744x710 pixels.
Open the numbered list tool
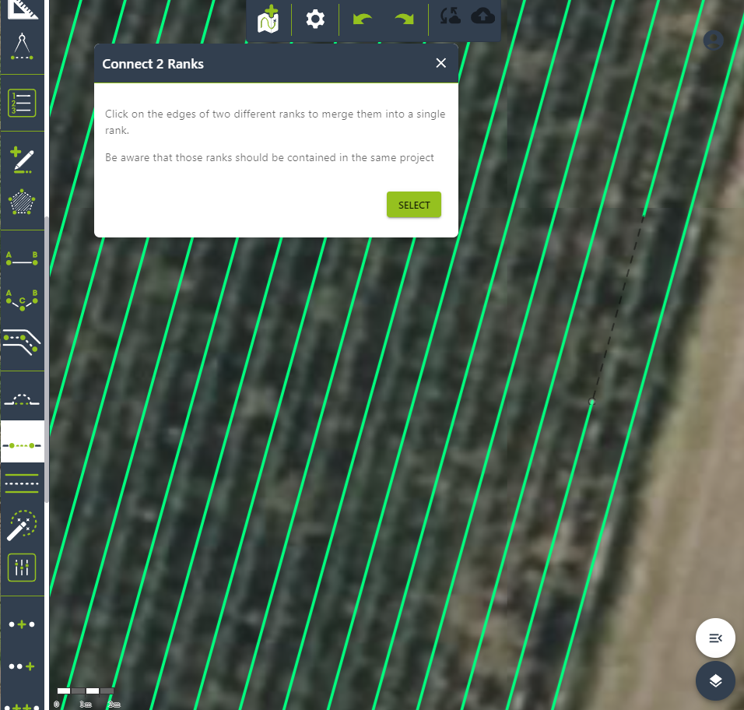[x=22, y=103]
